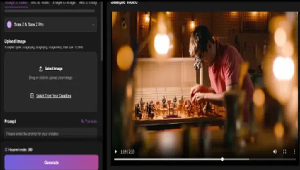Mute the sample video volume
Image resolution: width=300 pixels, height=170 pixels.
point(275,152)
